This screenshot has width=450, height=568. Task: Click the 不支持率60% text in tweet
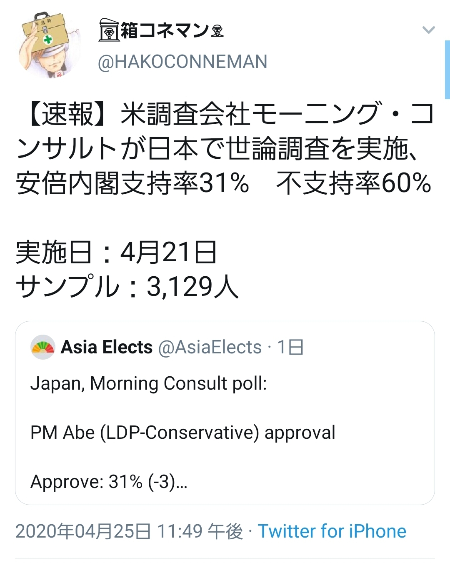353,183
